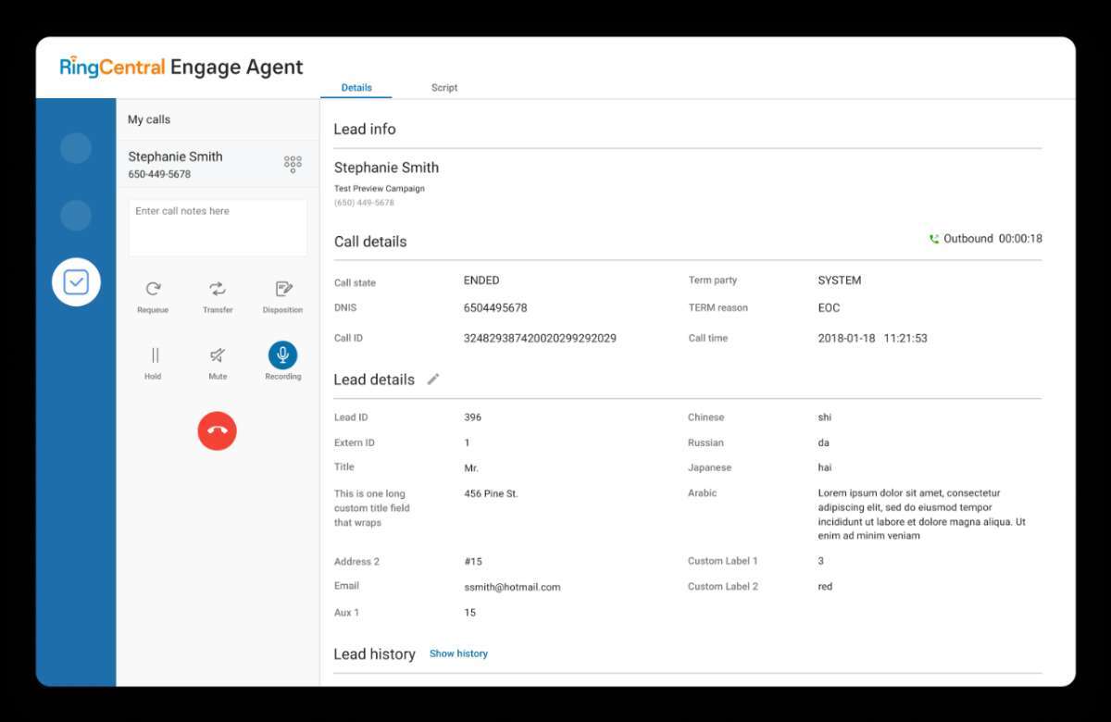Viewport: 1111px width, 722px height.
Task: End the call with the red hang-up button
Action: click(217, 430)
